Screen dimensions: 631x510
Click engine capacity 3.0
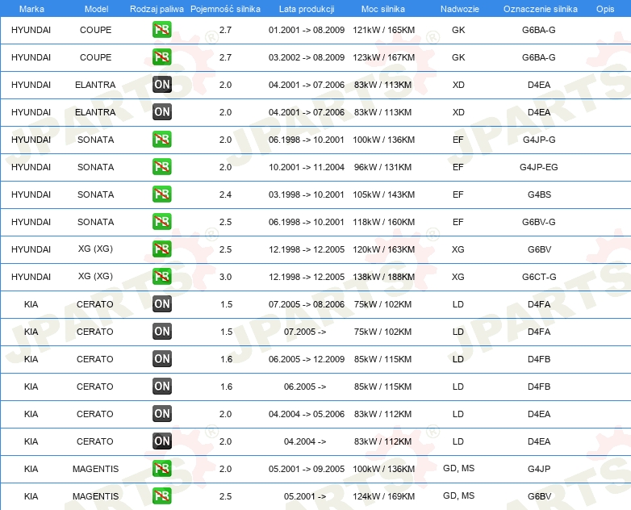[225, 277]
